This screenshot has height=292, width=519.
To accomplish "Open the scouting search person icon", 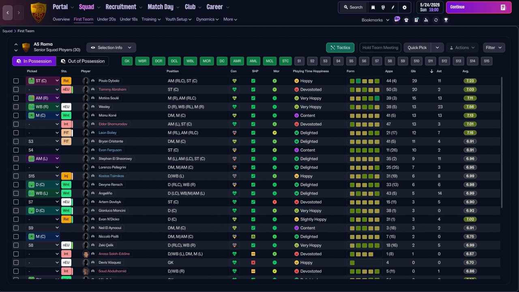I will 426,20.
